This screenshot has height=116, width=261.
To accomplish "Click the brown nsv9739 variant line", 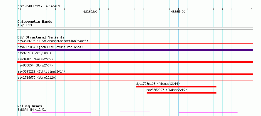I will pyautogui.click(x=135, y=56).
